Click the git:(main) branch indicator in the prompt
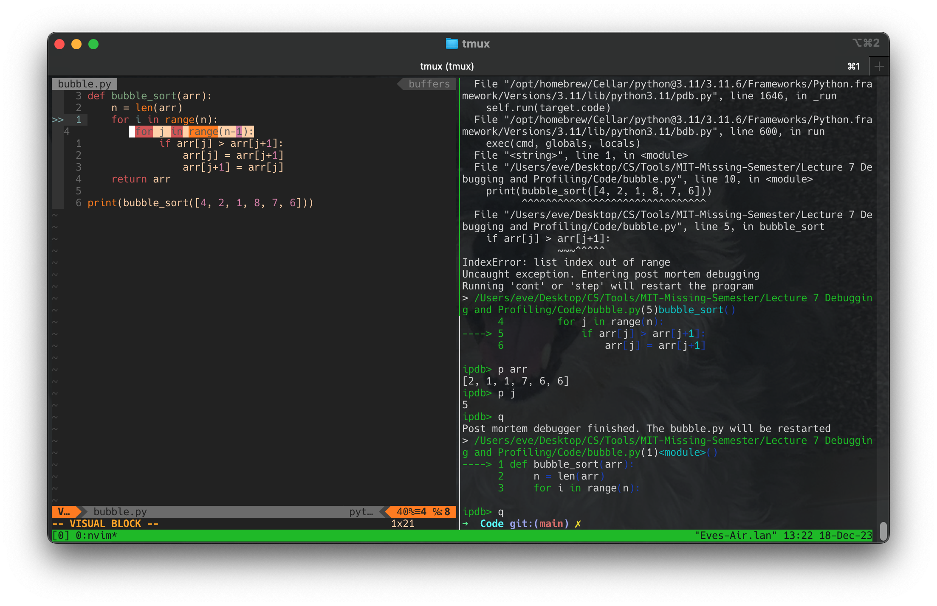The height and width of the screenshot is (606, 937). coord(539,523)
